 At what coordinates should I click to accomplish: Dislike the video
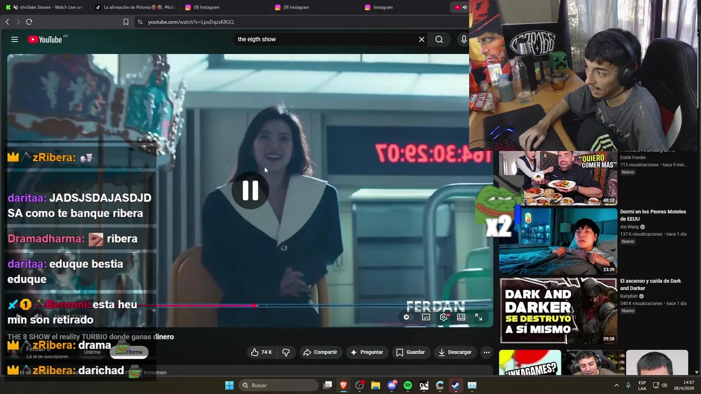click(x=286, y=352)
